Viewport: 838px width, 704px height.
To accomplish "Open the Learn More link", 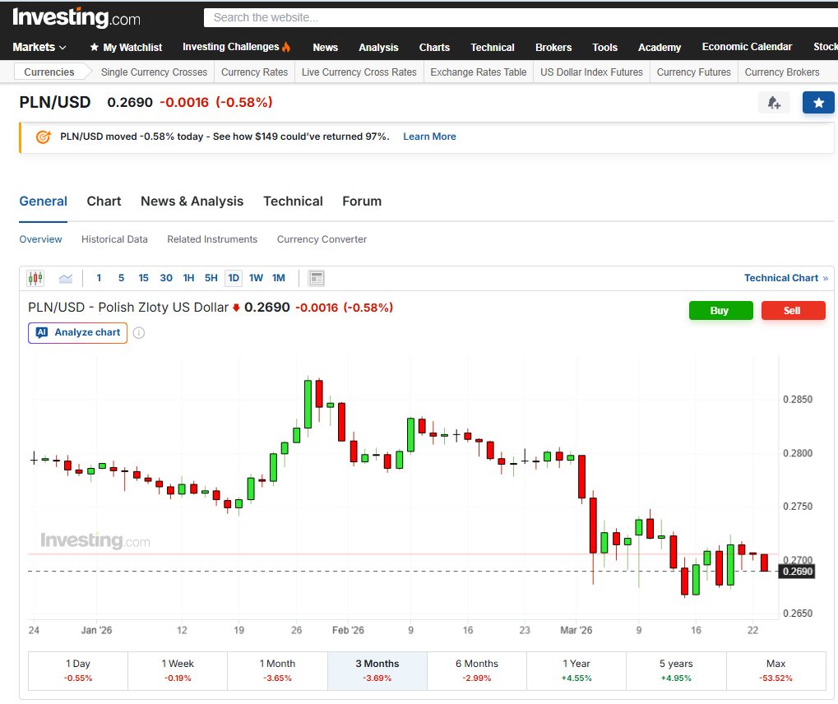I will click(429, 137).
